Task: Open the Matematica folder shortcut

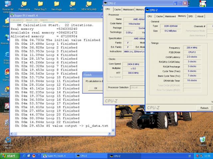Action: (24, 6)
